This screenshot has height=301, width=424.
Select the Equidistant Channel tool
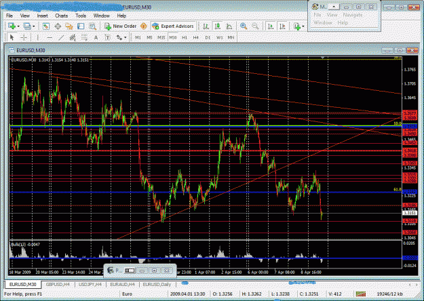(73, 37)
